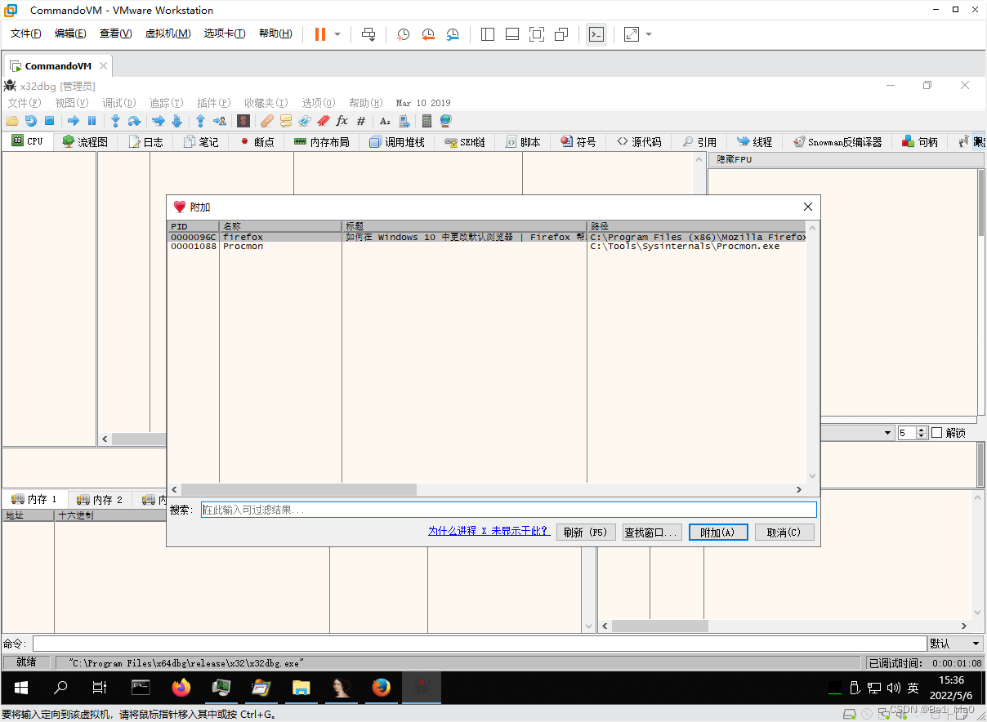Viewport: 987px width, 722px height.
Task: Click the run to user code icon
Action: point(220,121)
